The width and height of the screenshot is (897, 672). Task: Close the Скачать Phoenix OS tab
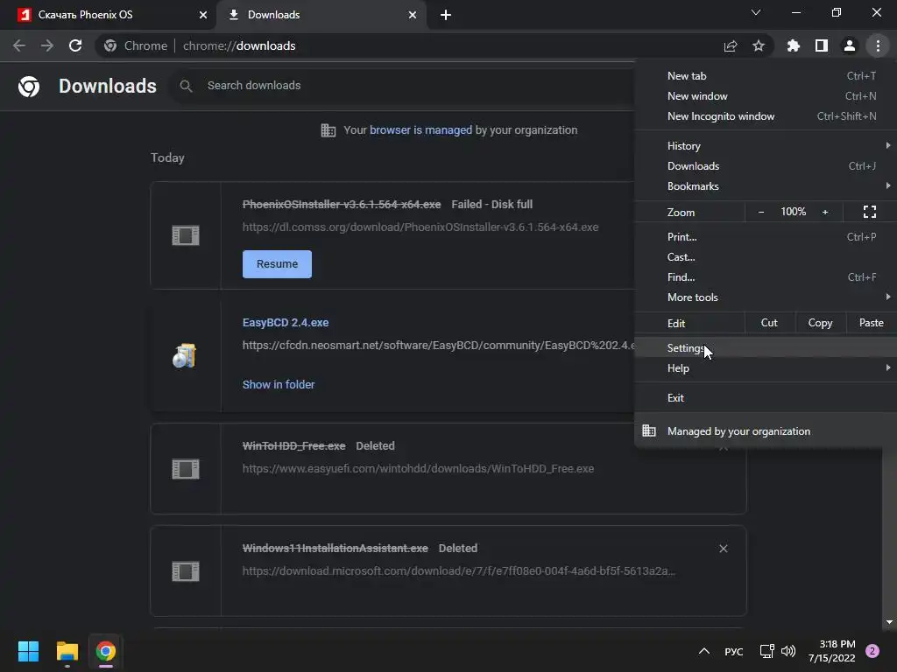click(x=203, y=15)
